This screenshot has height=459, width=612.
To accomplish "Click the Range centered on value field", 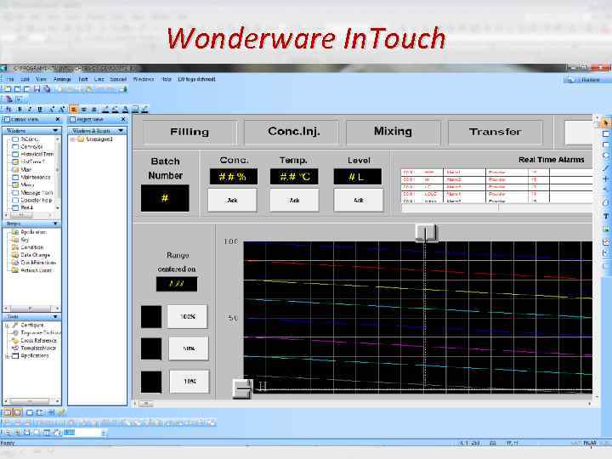I will click(177, 284).
